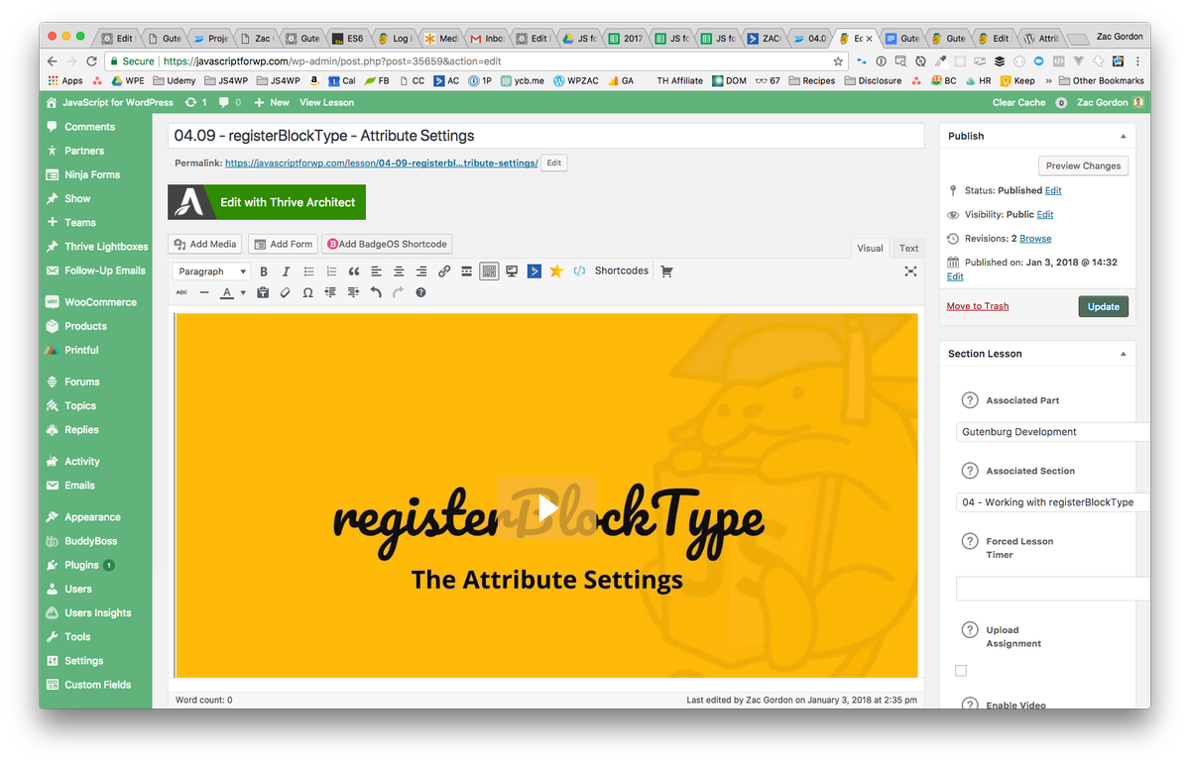Screen dimensions: 1190x765
Task: Click Preview Changes button
Action: click(1083, 165)
